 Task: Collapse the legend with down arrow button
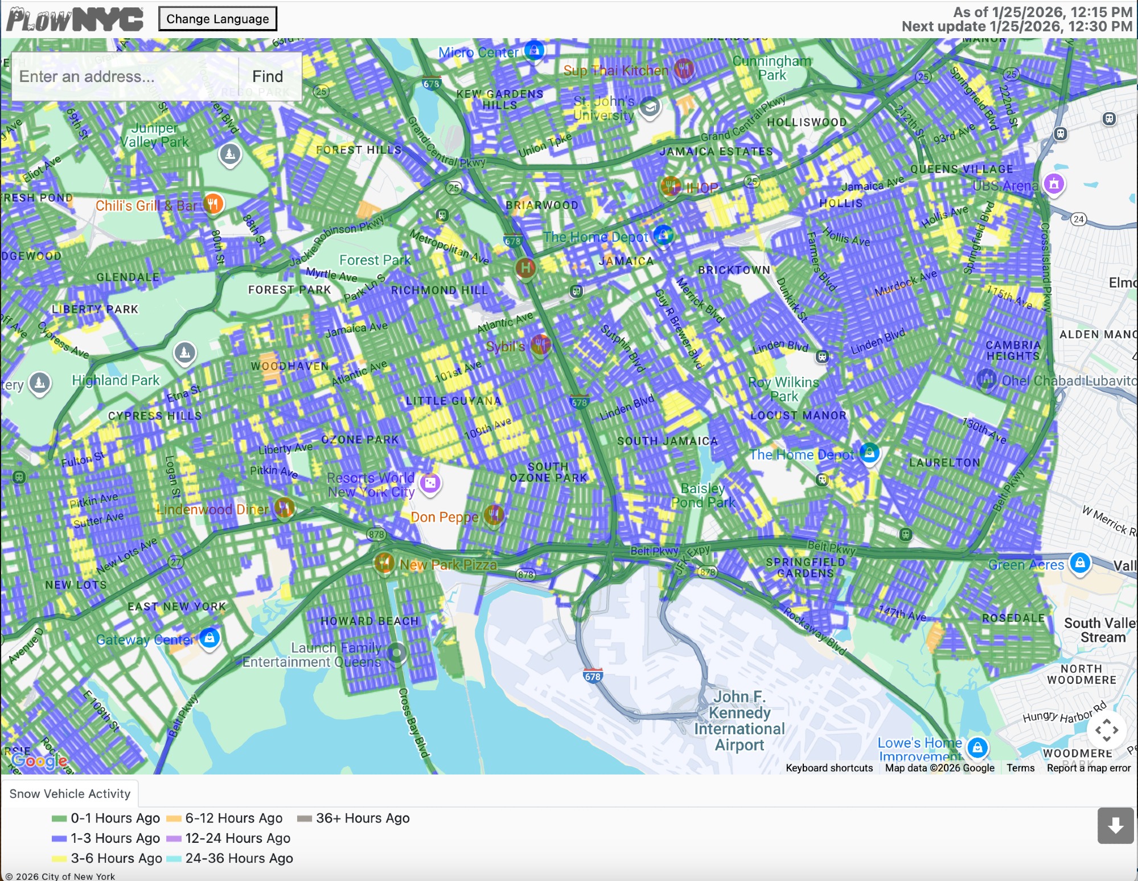(x=1115, y=825)
